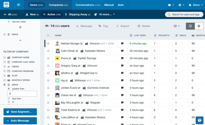This screenshot has height=125, width=205.
Task: Focus the search for users and tags box
Action: [x=184, y=14]
